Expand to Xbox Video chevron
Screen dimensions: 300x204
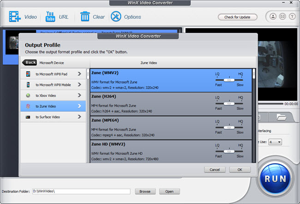pos(79,95)
